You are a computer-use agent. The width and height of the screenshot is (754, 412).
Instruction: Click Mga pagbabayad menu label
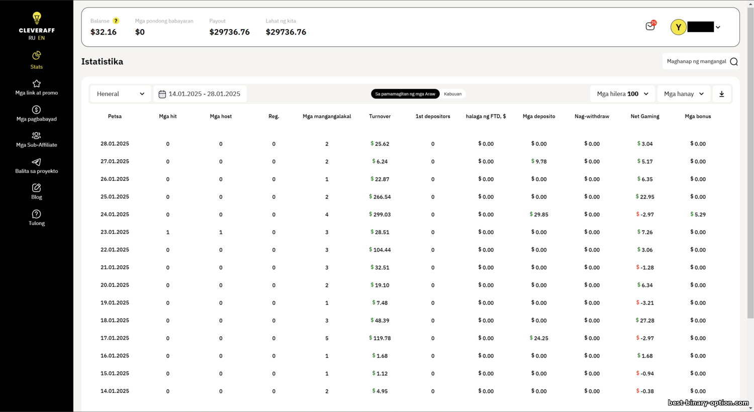[36, 119]
